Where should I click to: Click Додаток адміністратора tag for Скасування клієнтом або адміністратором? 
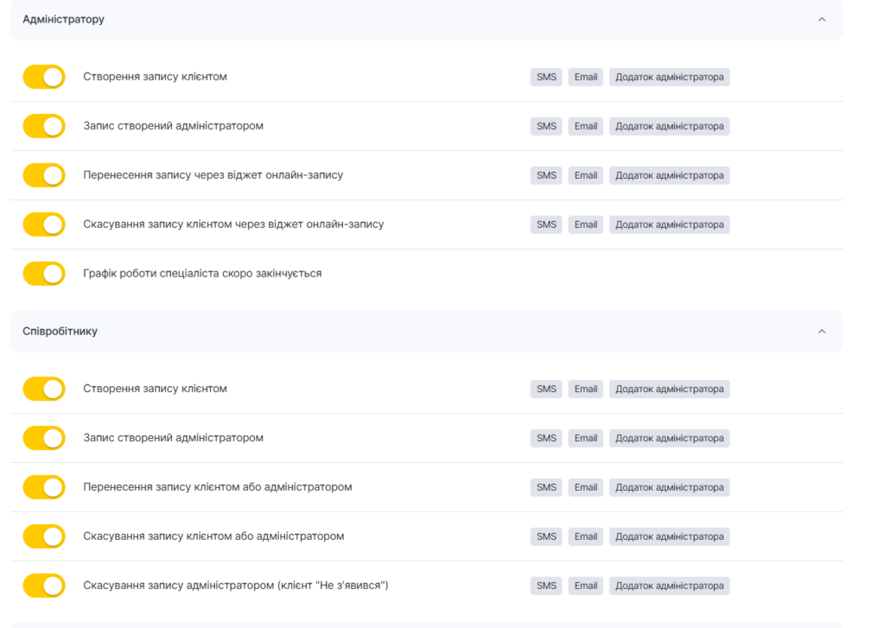tap(669, 536)
